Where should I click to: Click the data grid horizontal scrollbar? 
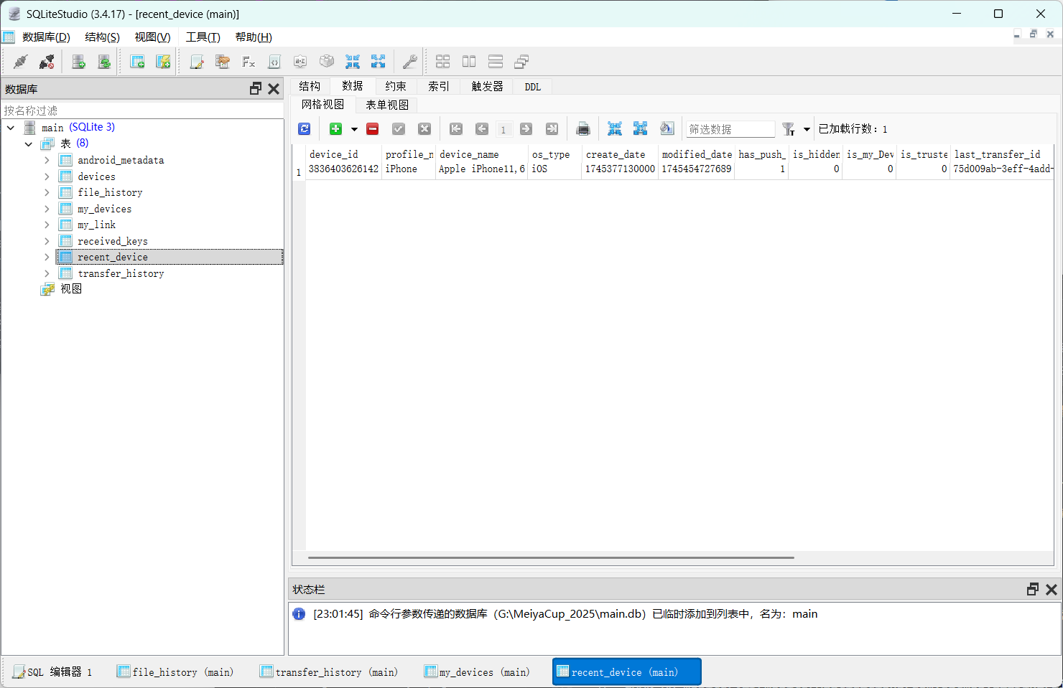(551, 557)
